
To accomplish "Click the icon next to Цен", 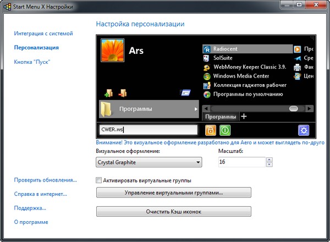I will point(297,76).
